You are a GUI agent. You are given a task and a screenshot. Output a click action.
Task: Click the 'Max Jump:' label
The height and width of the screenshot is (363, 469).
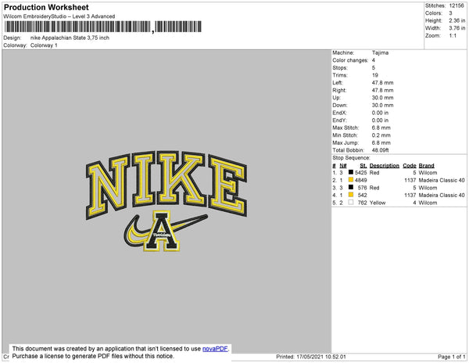point(345,142)
